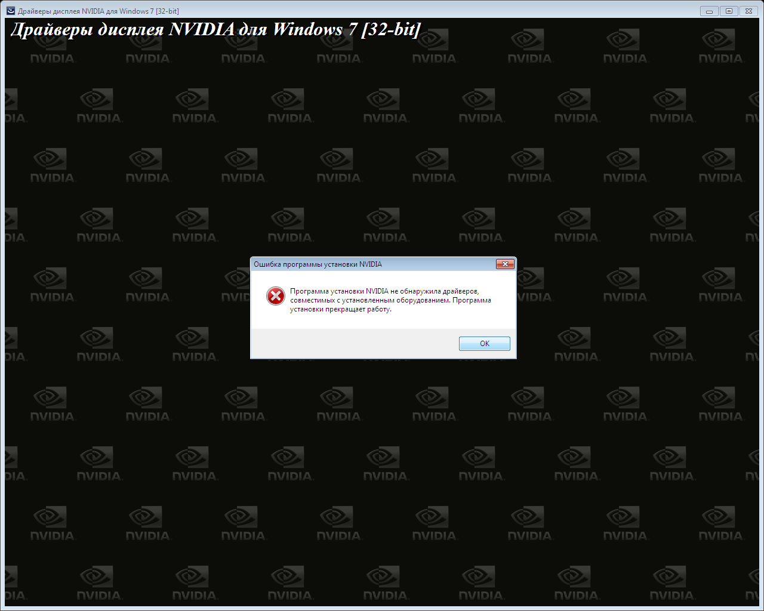Click the message starting "Программа установки NVIDIA не обнаружила"

(390, 300)
